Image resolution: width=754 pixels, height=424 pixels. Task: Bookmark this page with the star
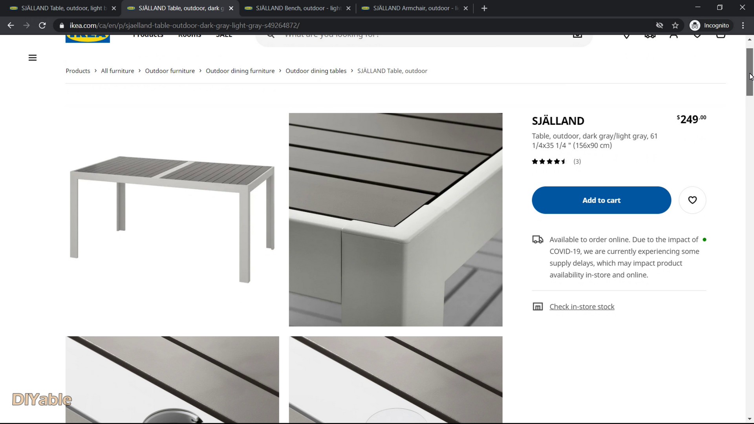tap(675, 26)
